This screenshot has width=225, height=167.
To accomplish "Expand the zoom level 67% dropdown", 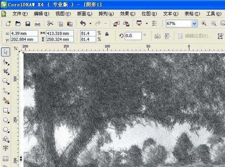I will pos(194,24).
